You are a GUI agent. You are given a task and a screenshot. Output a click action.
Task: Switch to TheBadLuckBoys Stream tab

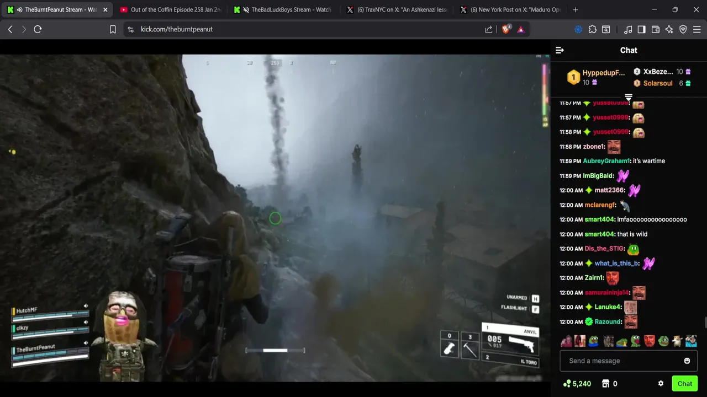[283, 9]
